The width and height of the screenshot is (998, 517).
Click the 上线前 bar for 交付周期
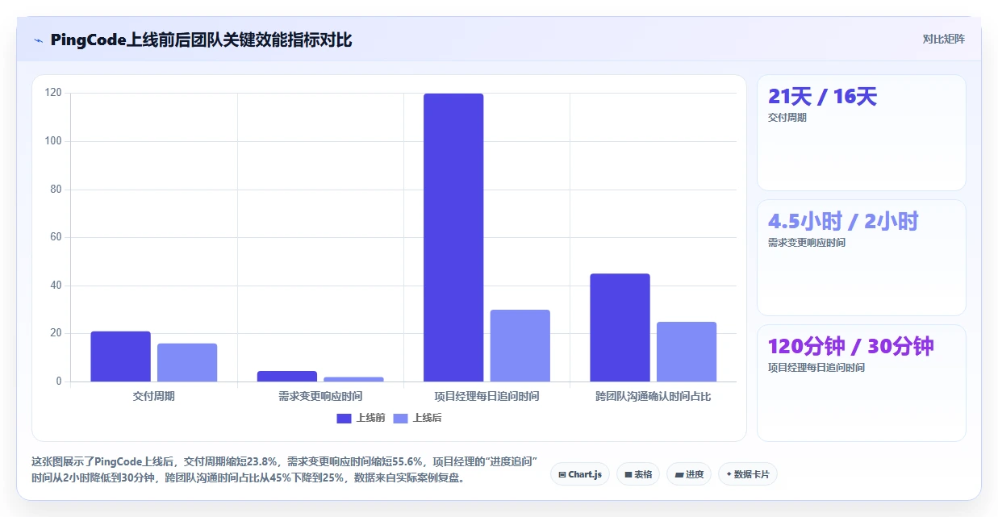tap(121, 356)
